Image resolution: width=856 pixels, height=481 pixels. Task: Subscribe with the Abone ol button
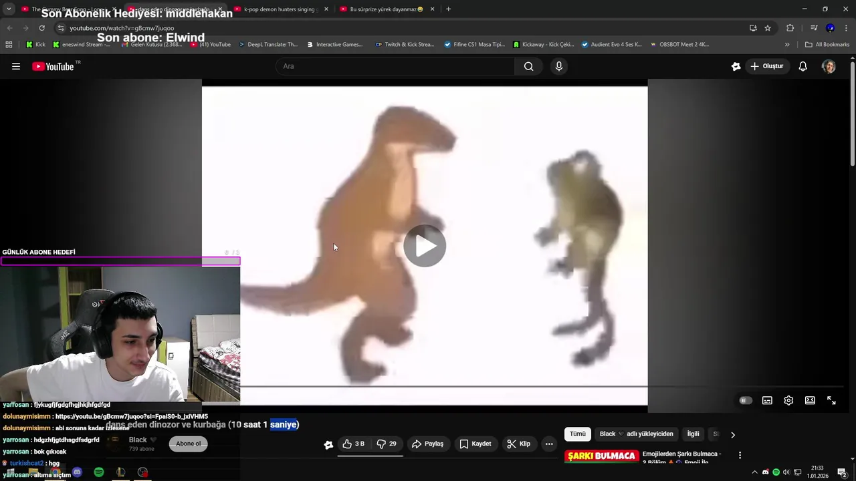[x=188, y=444]
